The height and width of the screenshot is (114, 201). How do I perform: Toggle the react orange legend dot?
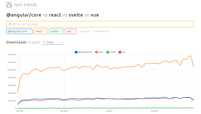[x=96, y=52]
